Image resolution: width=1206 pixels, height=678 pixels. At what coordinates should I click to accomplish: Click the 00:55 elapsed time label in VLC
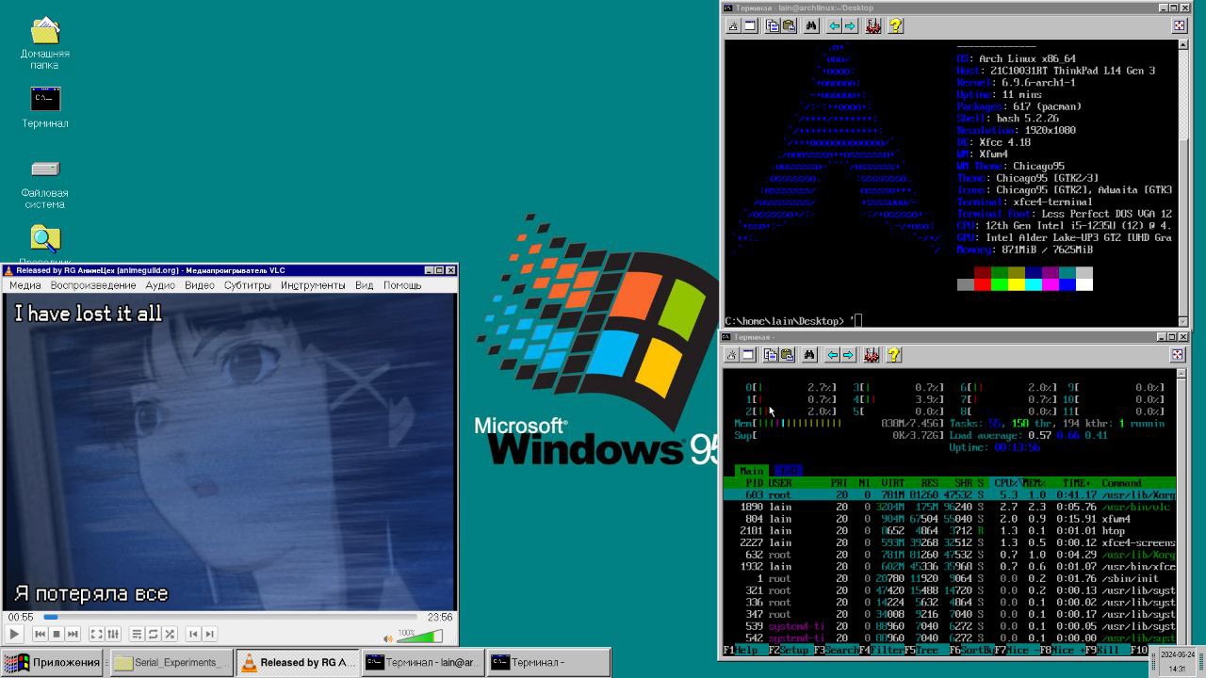coord(21,617)
